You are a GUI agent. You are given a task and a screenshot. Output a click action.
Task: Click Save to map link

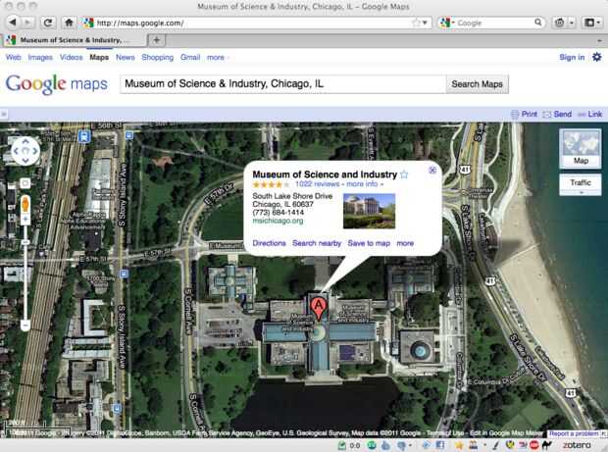coord(369,243)
